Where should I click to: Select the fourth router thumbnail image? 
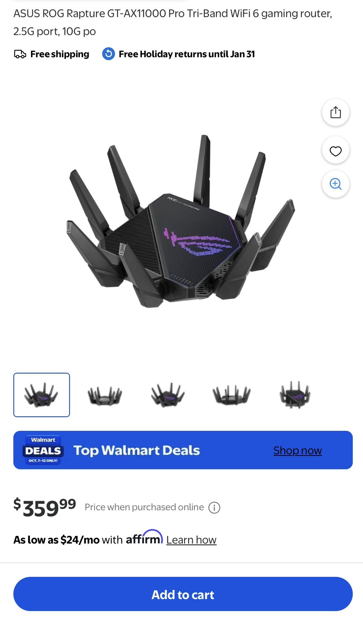click(x=231, y=395)
